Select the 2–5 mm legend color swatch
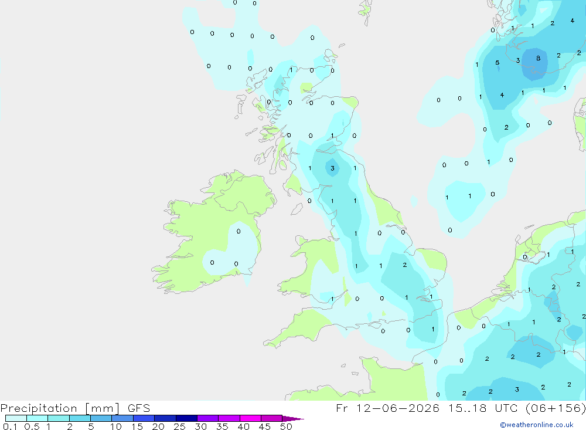Image resolution: width=586 pixels, height=430 pixels. click(80, 418)
